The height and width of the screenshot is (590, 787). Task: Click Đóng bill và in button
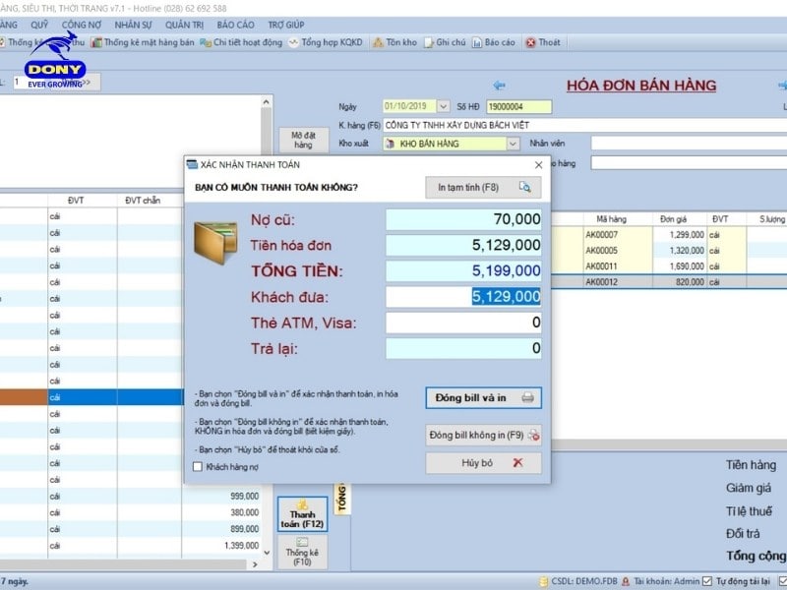483,397
